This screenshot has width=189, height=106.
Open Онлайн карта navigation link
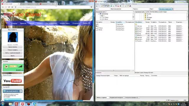(x=64, y=23)
